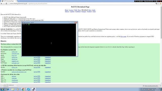This screenshot has height=91, width=162.
Task: Open downloaded putty installer in download bar
Action: (8, 86)
